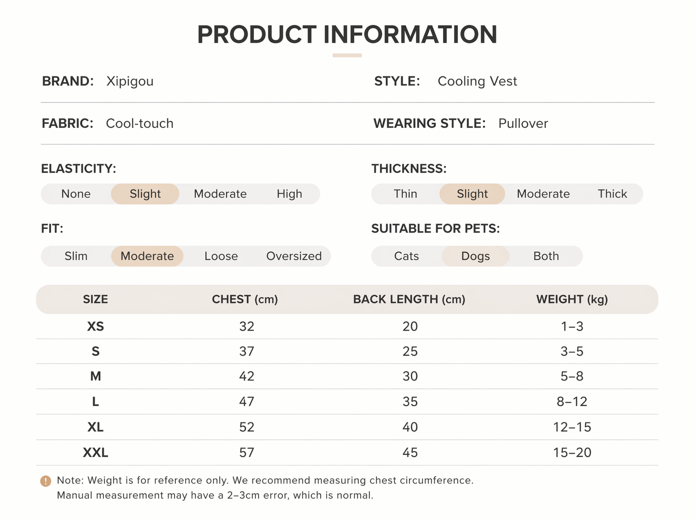The width and height of the screenshot is (695, 521).
Task: Click the Cooling Vest style text
Action: pyautogui.click(x=478, y=82)
